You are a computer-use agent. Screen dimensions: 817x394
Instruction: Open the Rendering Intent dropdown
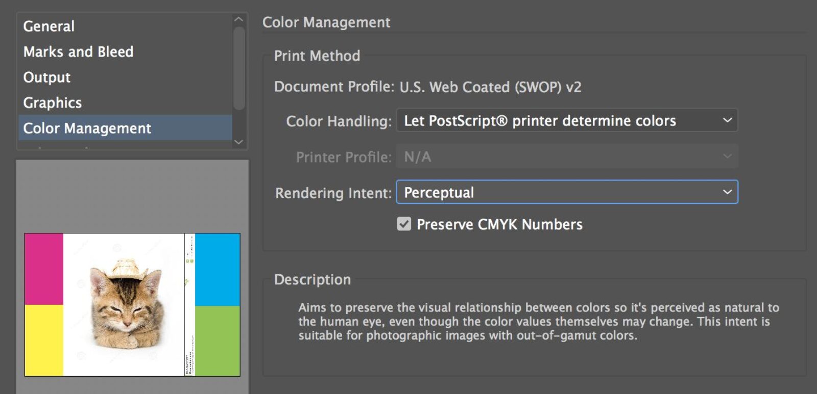point(567,192)
